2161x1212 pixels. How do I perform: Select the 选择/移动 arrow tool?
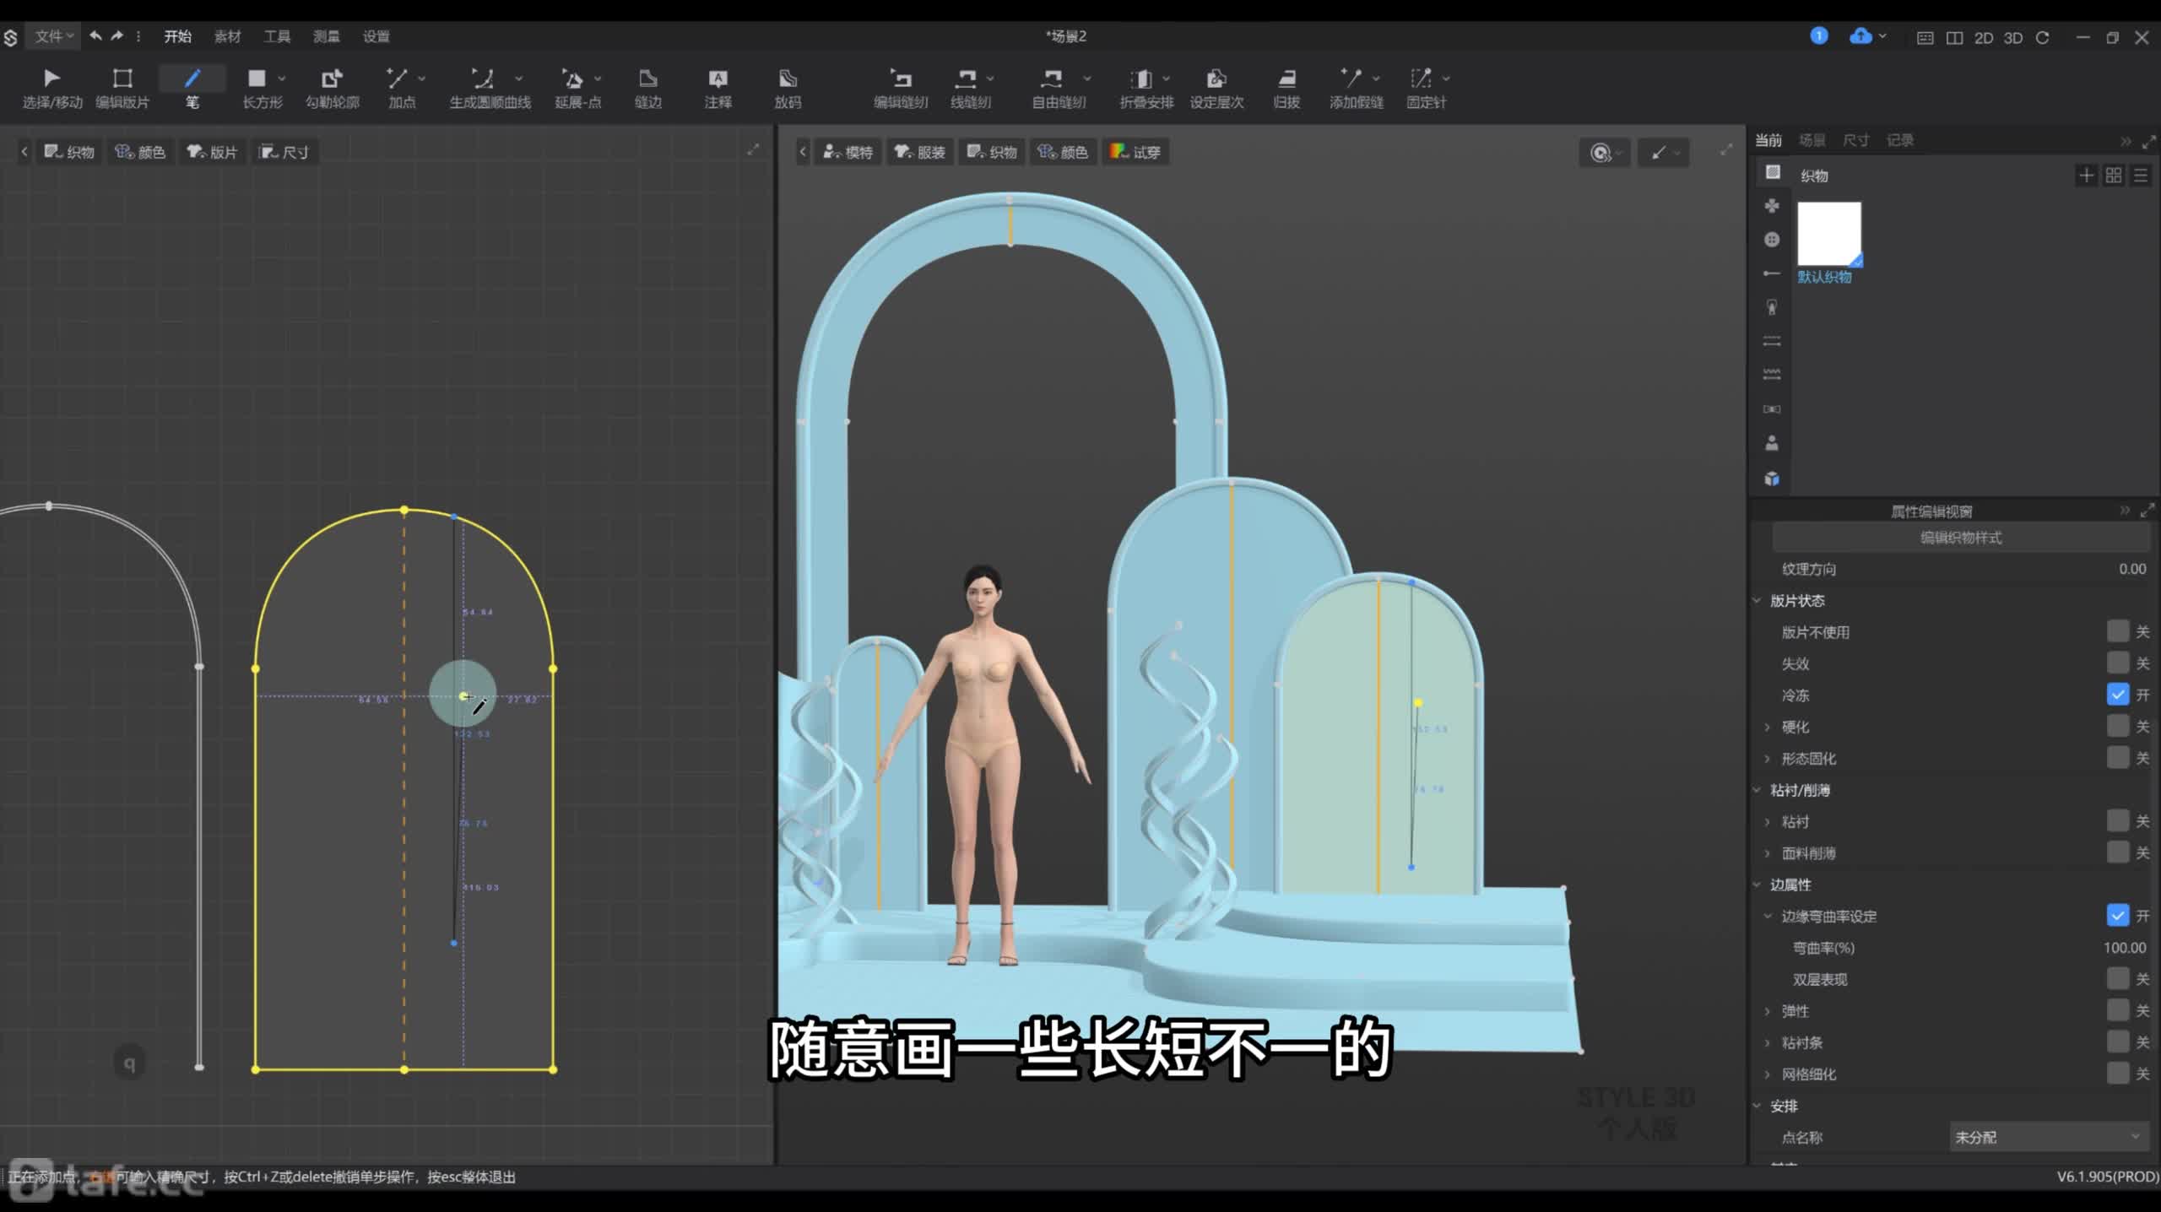click(51, 88)
